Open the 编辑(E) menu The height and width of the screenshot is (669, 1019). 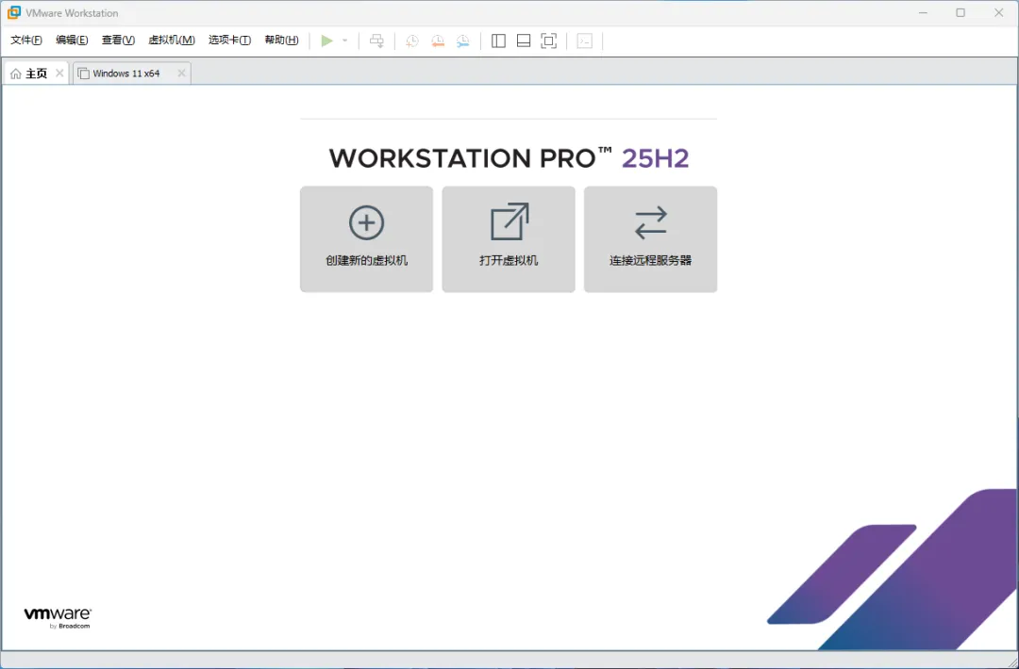pos(72,41)
